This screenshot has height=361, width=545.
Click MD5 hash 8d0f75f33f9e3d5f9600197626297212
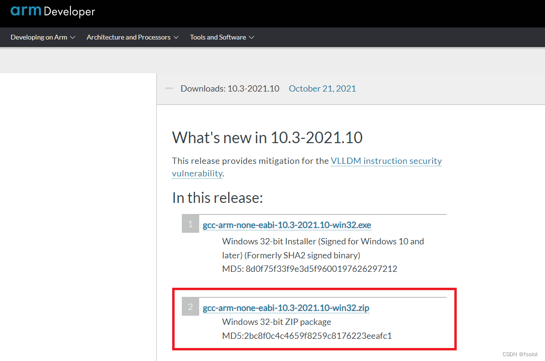pos(321,269)
